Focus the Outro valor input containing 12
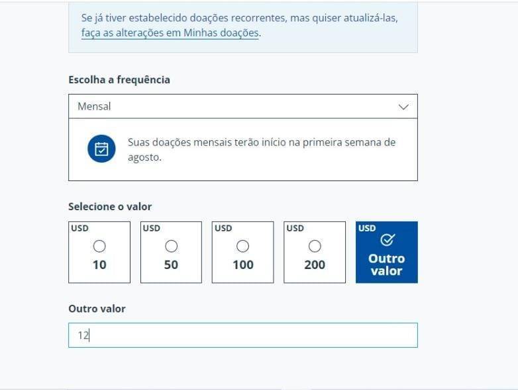This screenshot has height=390, width=518. 242,335
